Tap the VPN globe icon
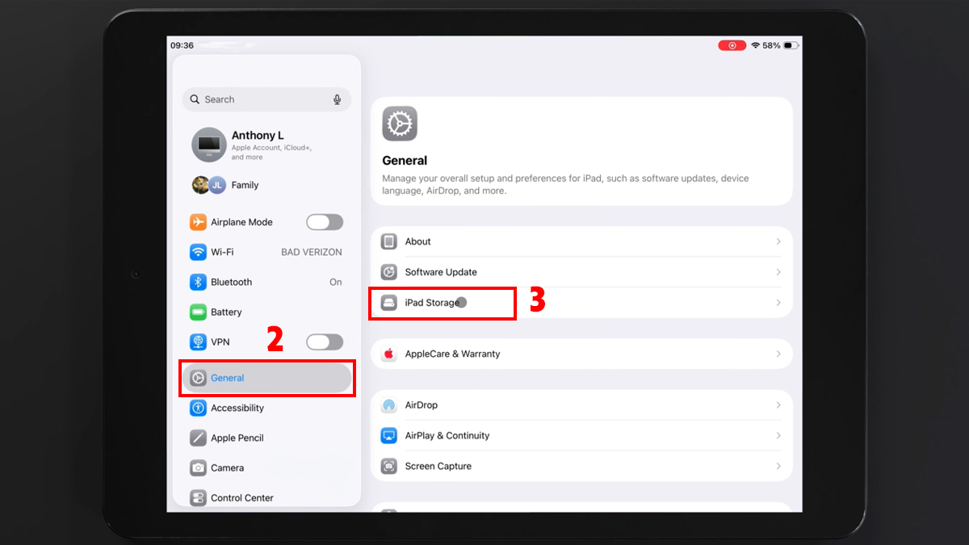This screenshot has width=969, height=545. 198,342
